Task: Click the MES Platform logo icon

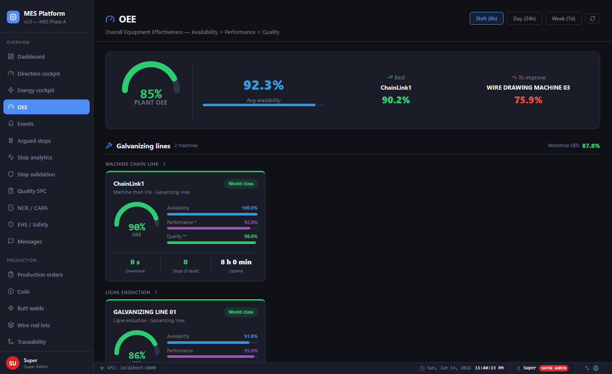Action: (x=13, y=17)
